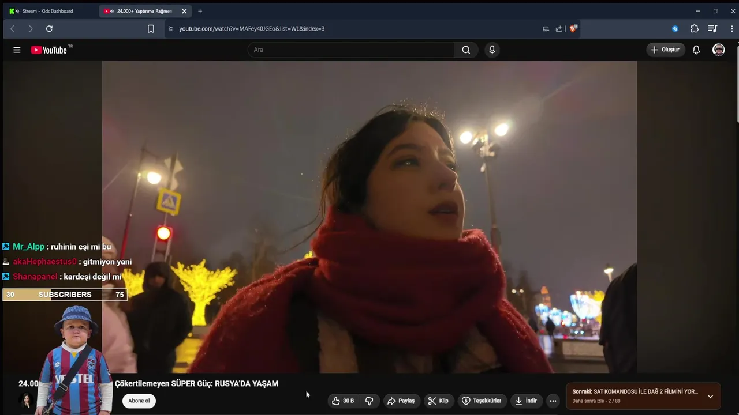Screen dimensions: 739x415
Task: Click the video title Çökertilemeyen SÜPER Güç
Action: click(x=196, y=384)
